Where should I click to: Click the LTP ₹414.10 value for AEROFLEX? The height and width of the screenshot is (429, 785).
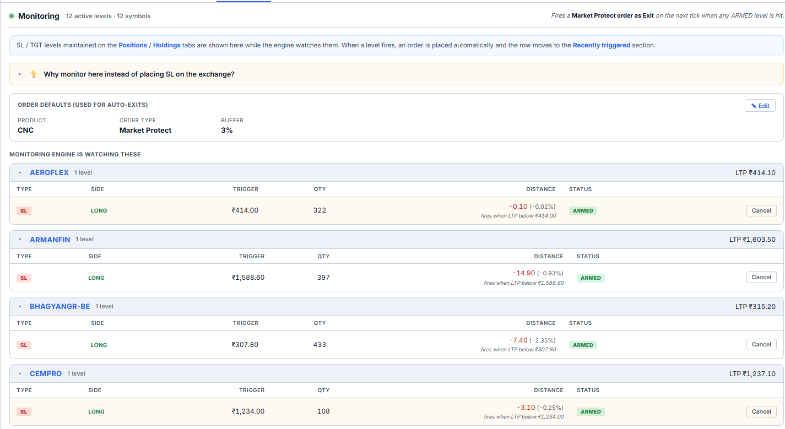click(755, 173)
